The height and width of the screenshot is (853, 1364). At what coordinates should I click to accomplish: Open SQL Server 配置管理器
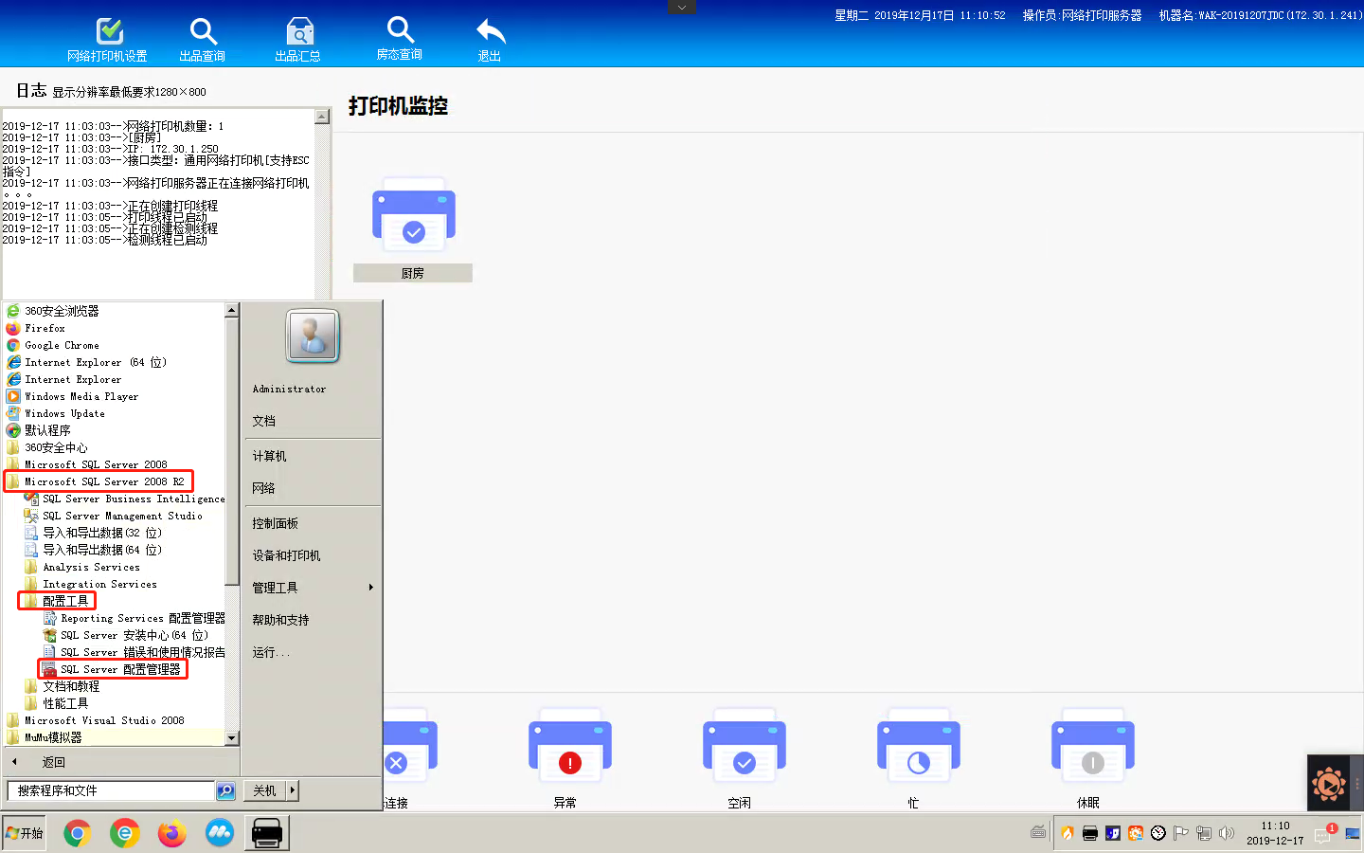point(113,669)
